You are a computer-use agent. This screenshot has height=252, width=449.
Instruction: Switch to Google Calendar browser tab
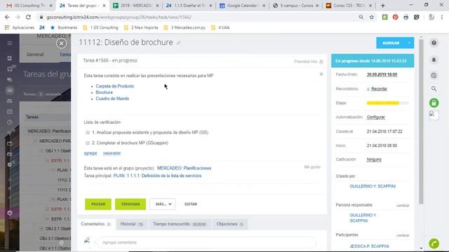coord(243,6)
